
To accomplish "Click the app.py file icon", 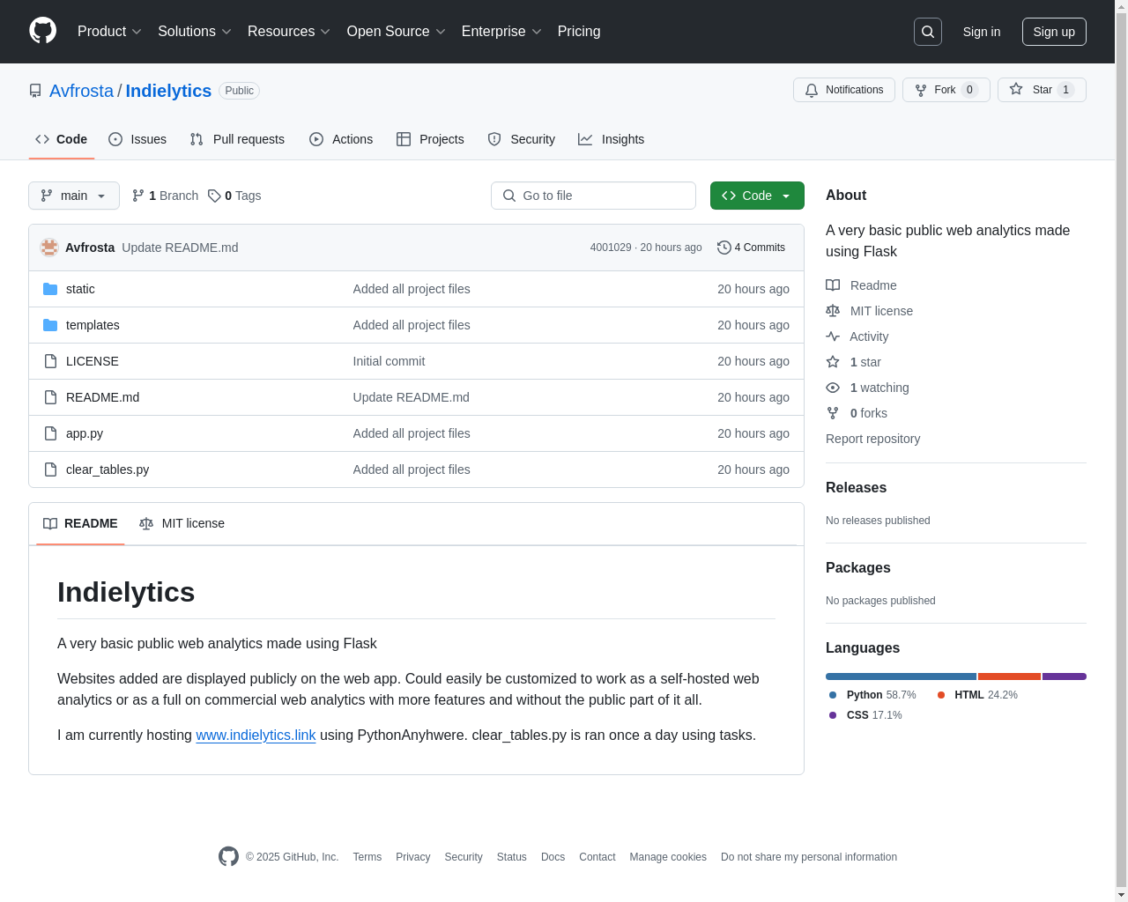I will pos(50,433).
